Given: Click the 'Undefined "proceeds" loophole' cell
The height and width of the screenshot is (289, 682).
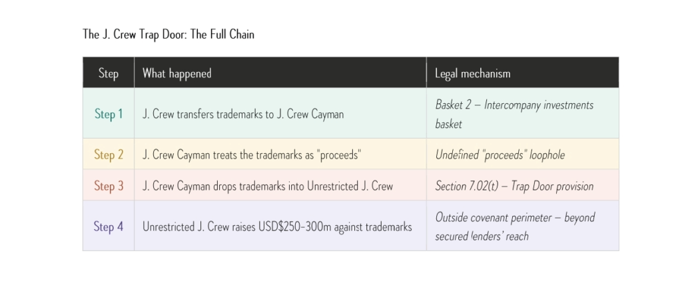Looking at the screenshot, I should 500,154.
